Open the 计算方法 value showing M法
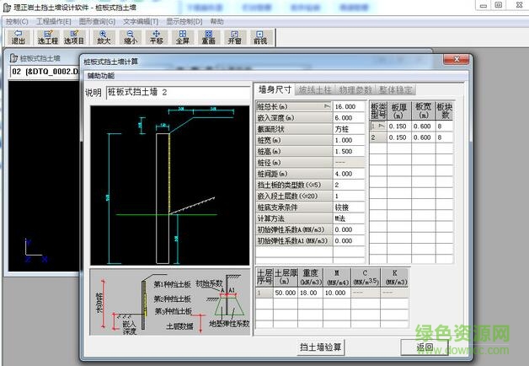529x366 pixels. (349, 218)
